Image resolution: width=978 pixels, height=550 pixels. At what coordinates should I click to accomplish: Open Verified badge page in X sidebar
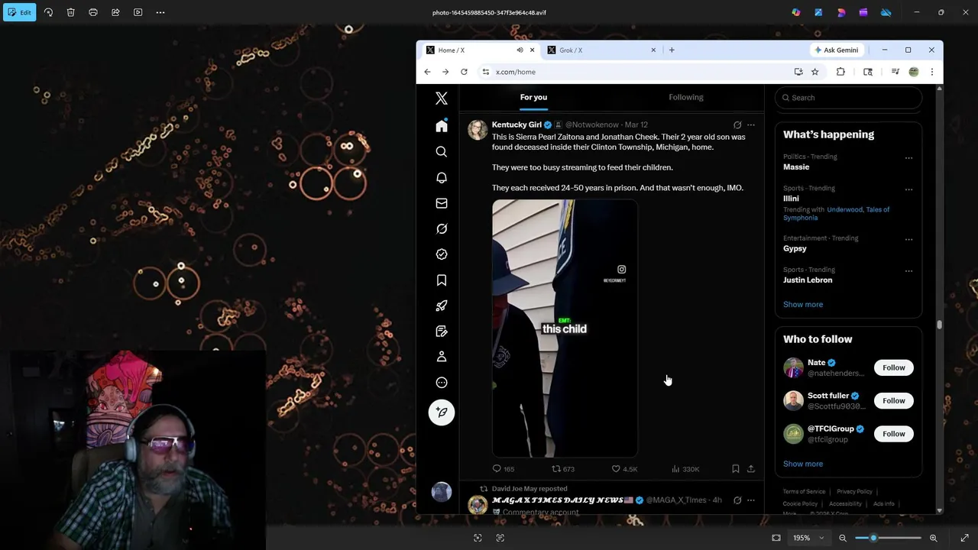(x=442, y=254)
